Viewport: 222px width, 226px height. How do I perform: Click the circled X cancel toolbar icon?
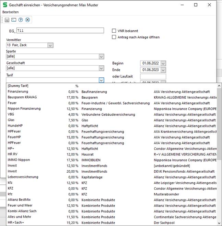tap(27, 20)
